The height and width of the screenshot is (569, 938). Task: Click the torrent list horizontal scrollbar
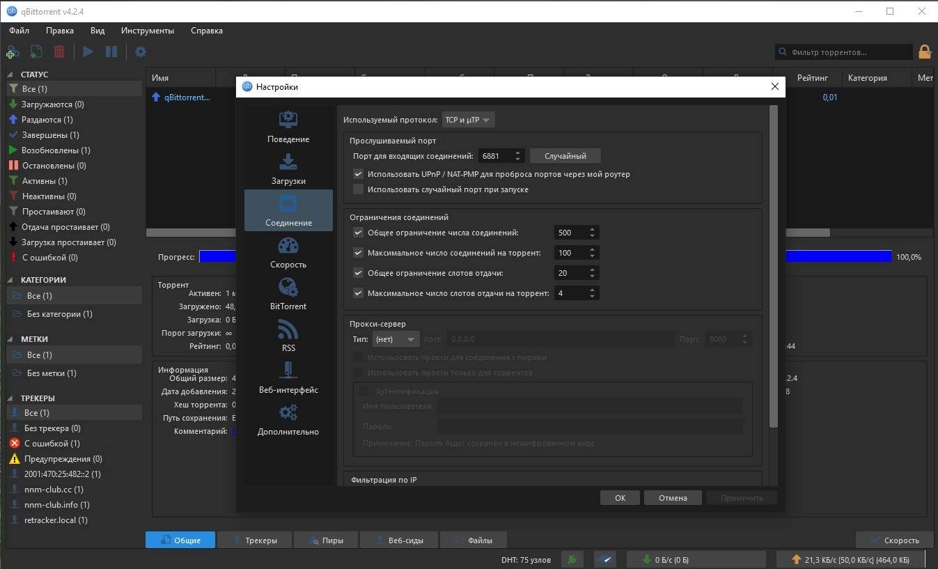coord(487,233)
